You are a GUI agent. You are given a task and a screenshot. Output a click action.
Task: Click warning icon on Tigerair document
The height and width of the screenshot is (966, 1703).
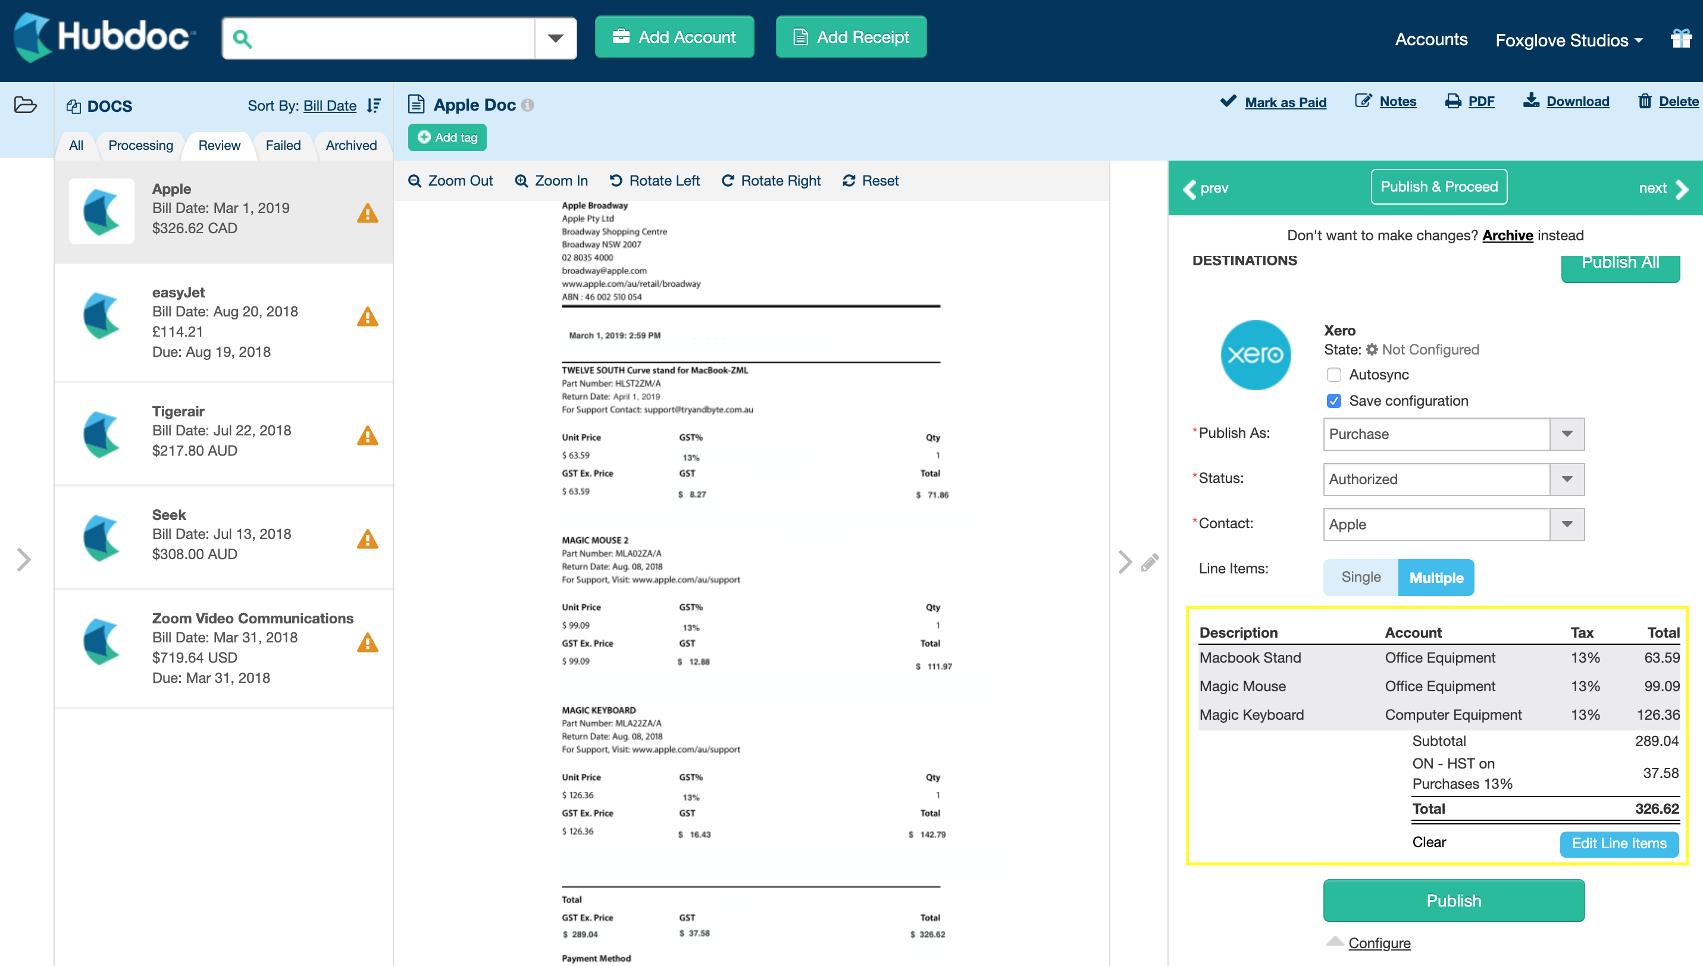[368, 435]
